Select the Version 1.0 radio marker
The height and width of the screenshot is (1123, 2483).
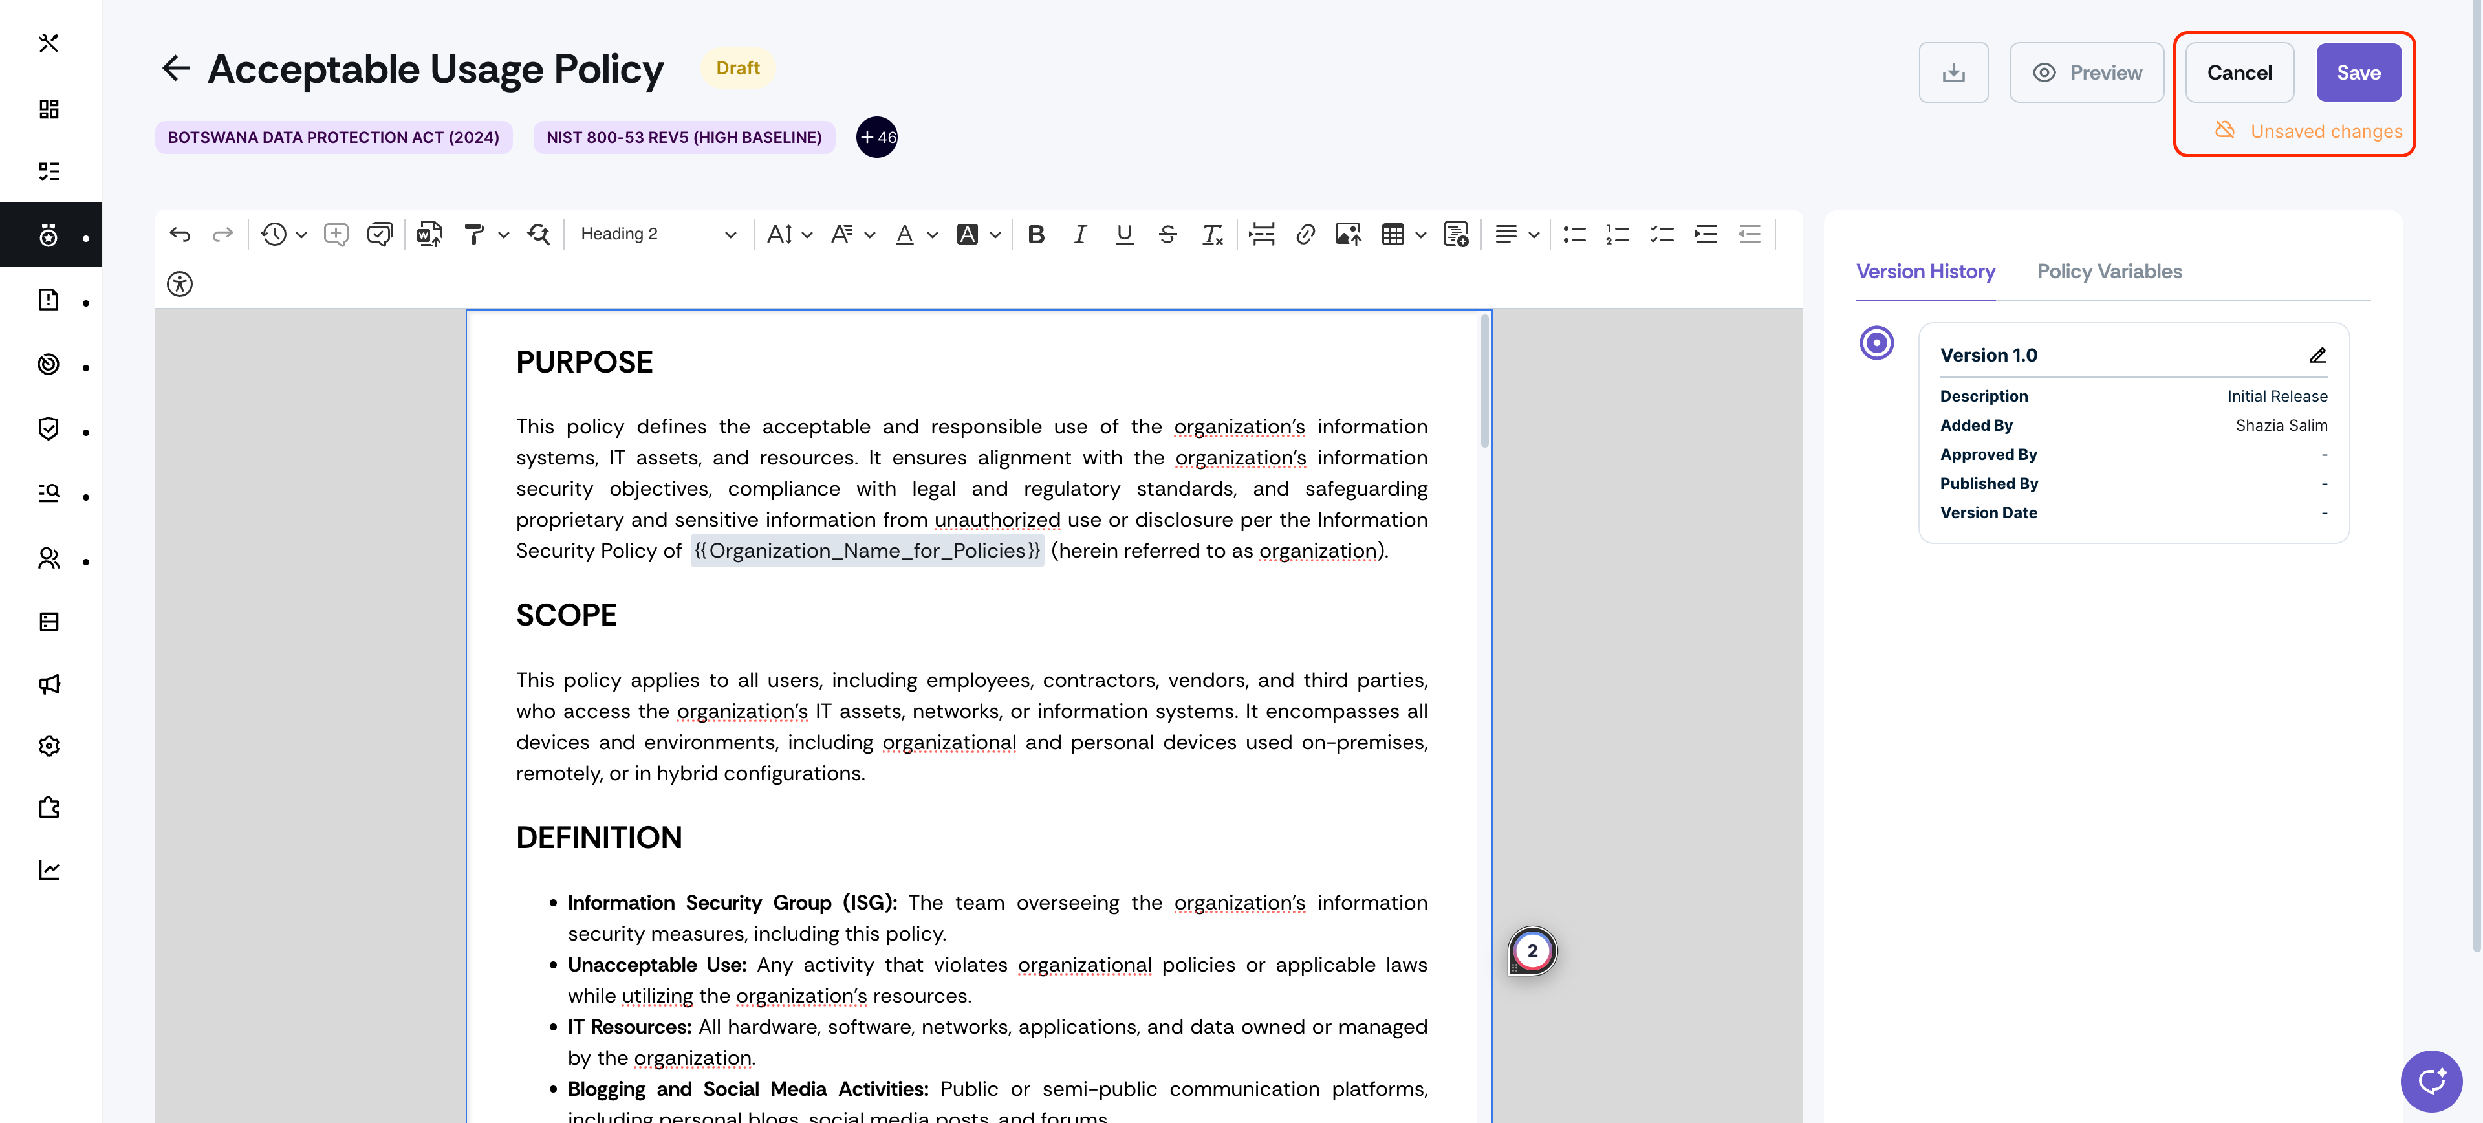(1876, 343)
